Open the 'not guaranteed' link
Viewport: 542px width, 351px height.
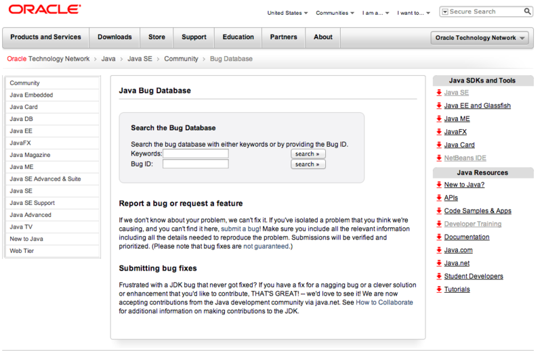266,246
